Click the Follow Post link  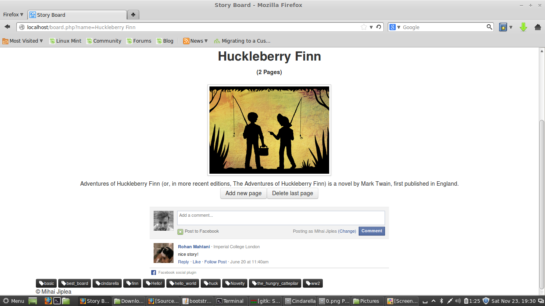tap(215, 262)
